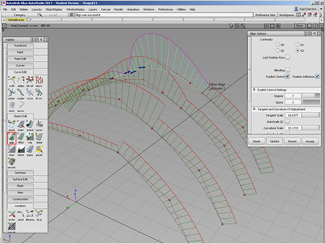This screenshot has width=325, height=244.
Task: Select the setsct tool in Curve Edit
Action: point(11,106)
